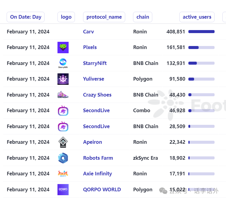Click BNB Chain cell in Crazy Shoes row

coord(146,95)
